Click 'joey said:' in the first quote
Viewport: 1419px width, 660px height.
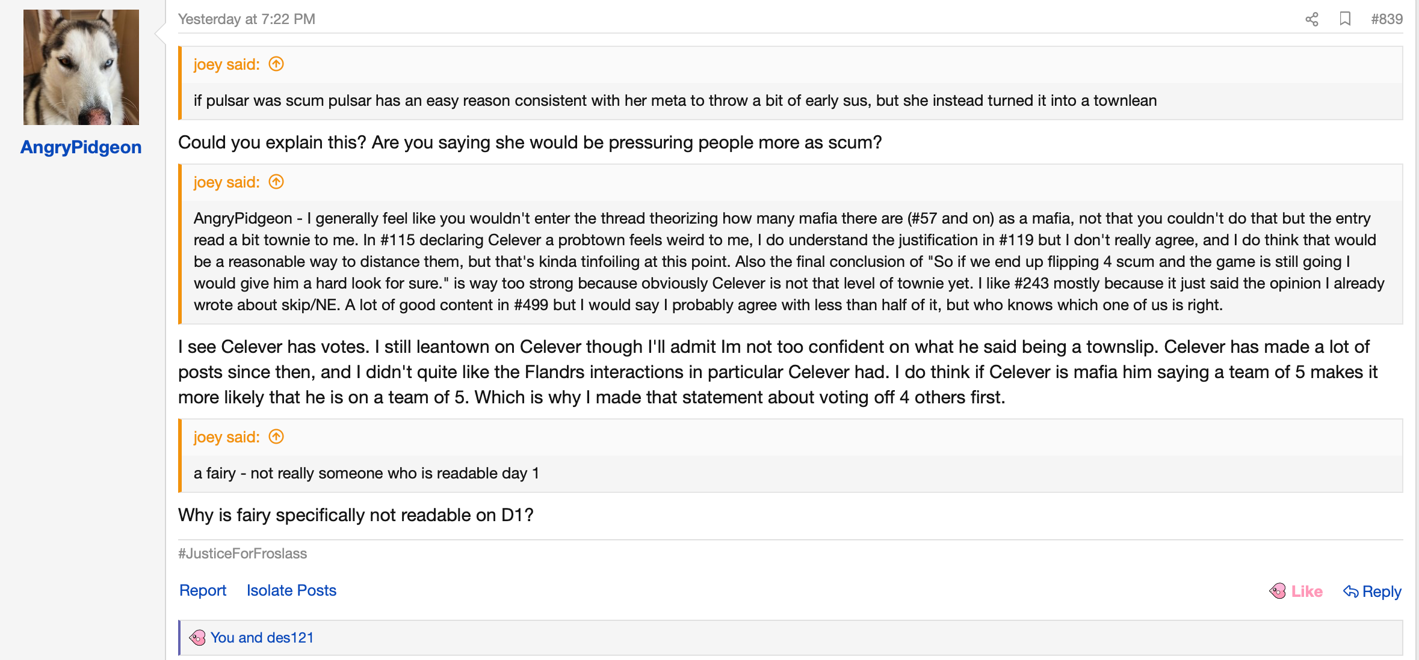[x=226, y=64]
